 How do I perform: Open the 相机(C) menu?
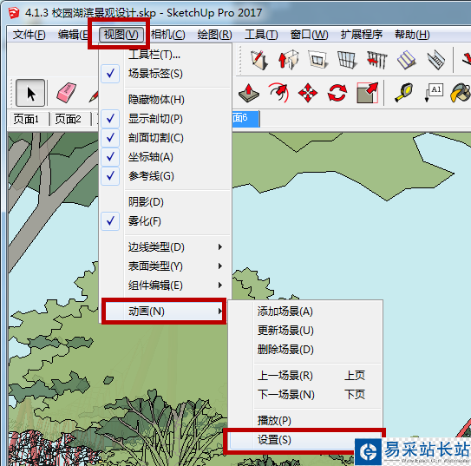point(168,35)
